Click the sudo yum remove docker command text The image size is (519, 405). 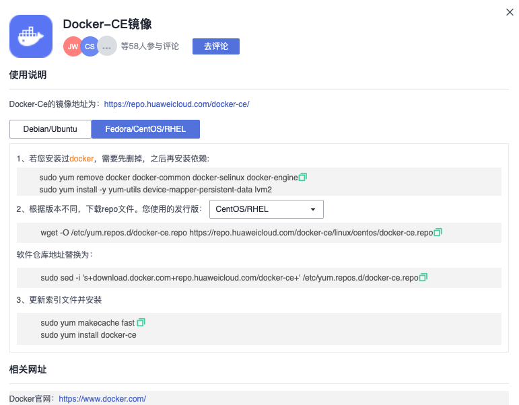[168, 178]
